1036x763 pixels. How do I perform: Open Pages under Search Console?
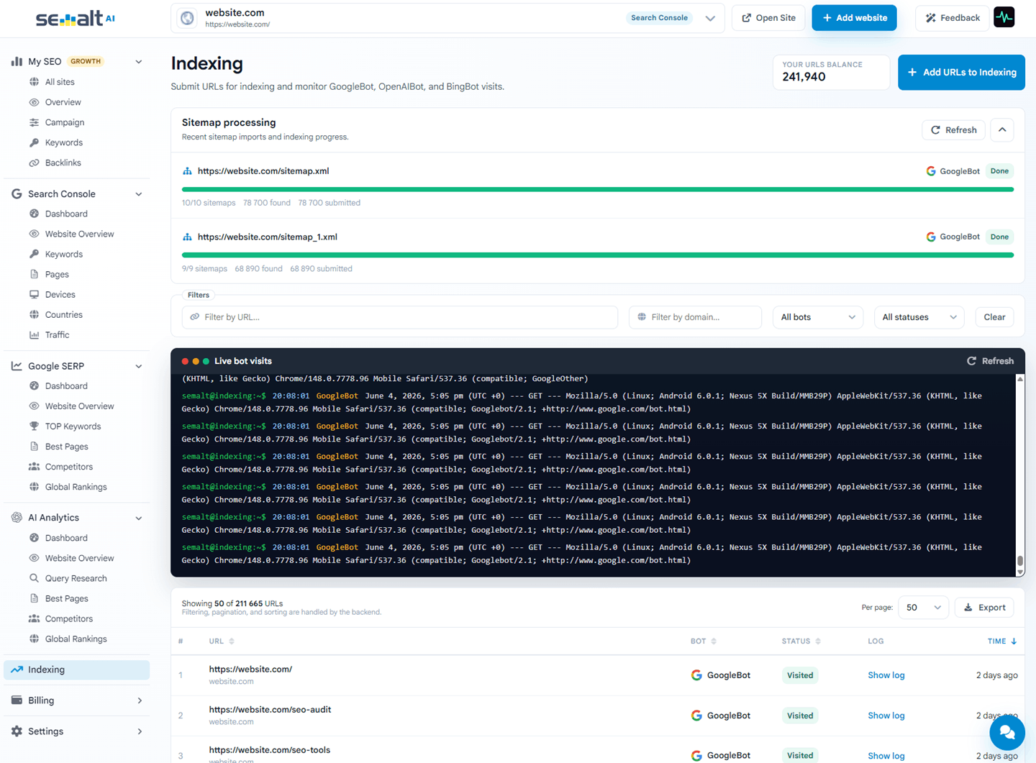tap(57, 274)
